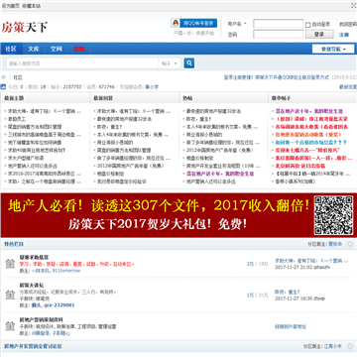Collapse the 房地产开发营销全程讨论区 section toggle
The image size is (357, 357).
pyautogui.click(x=350, y=346)
